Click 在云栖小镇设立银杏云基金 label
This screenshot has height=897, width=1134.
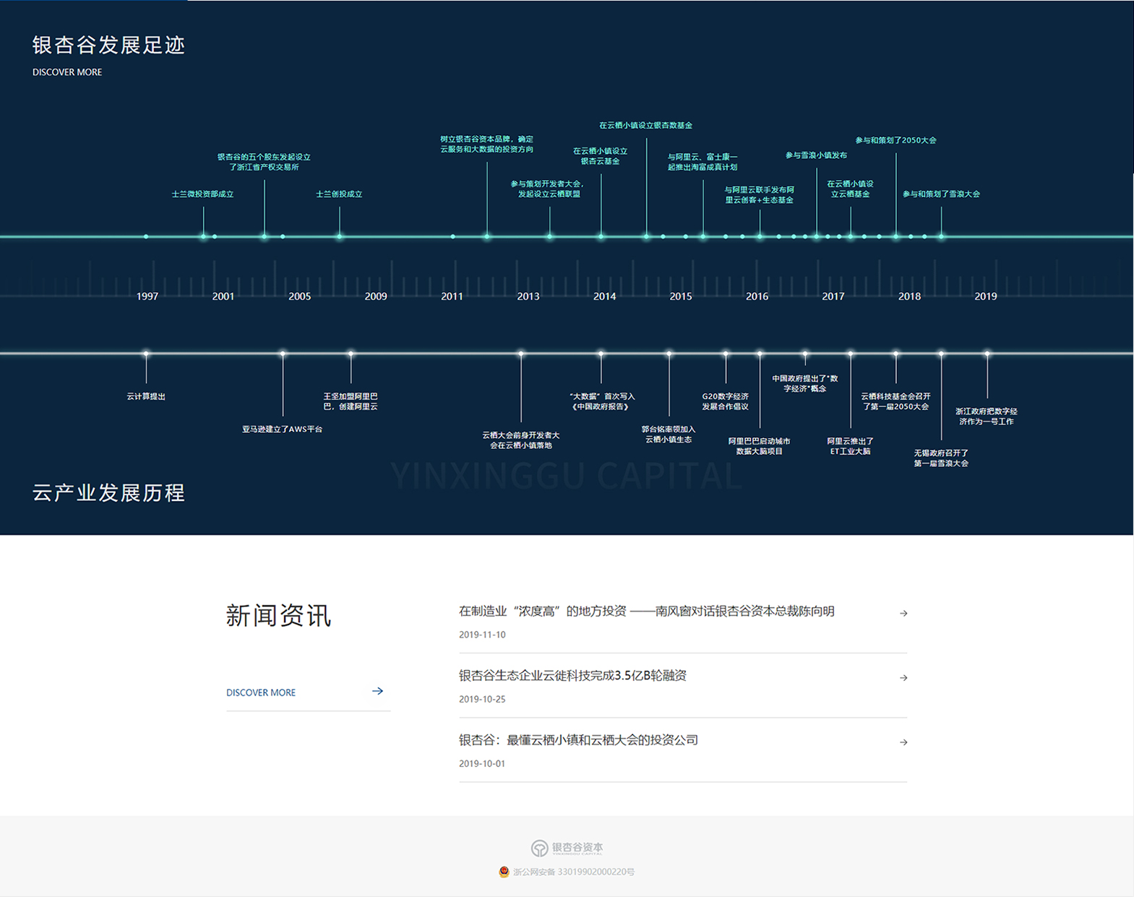[601, 156]
